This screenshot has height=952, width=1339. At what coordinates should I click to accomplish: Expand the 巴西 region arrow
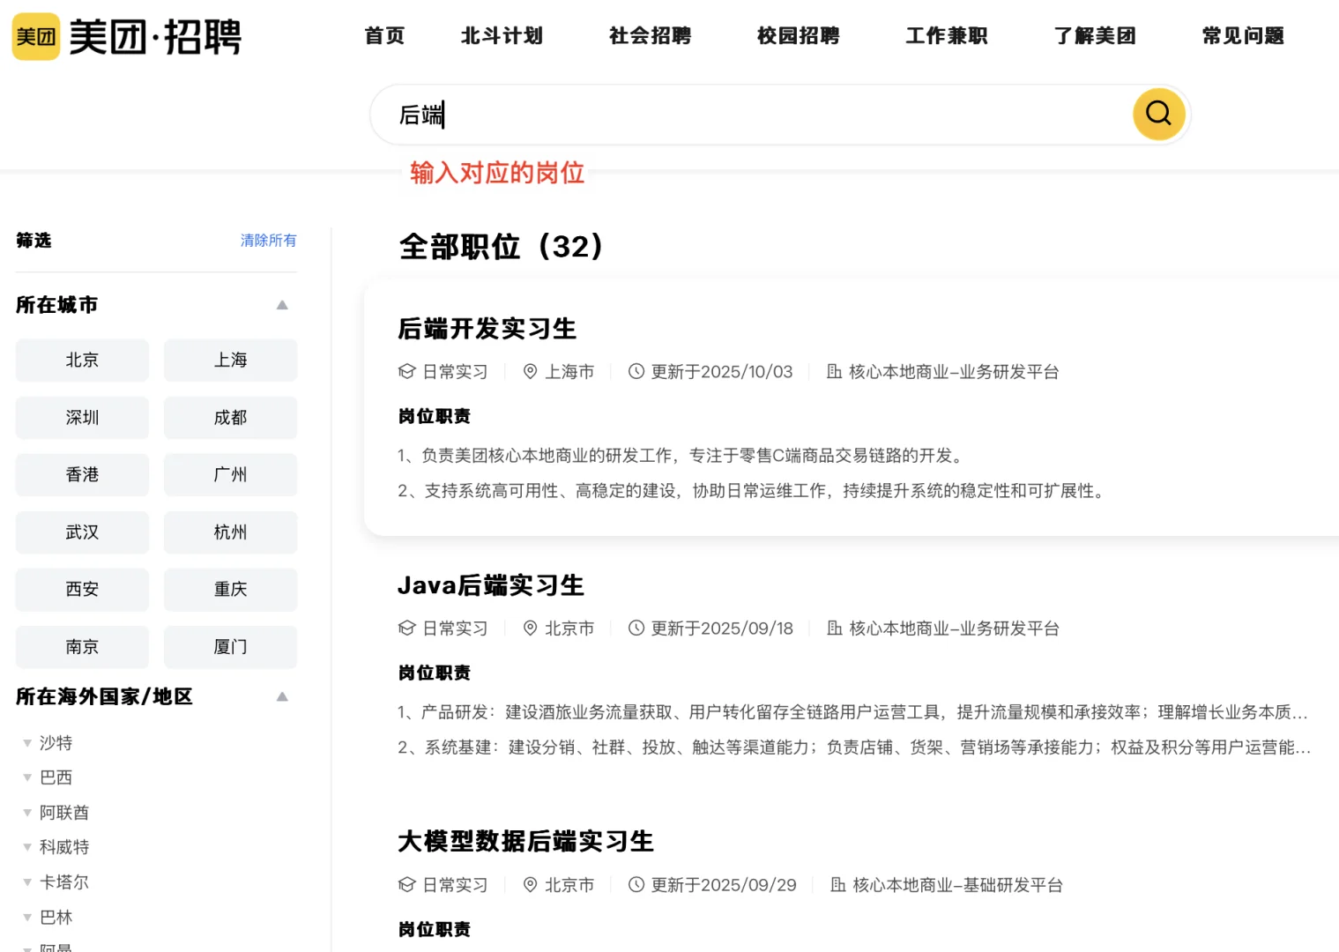pyautogui.click(x=27, y=777)
